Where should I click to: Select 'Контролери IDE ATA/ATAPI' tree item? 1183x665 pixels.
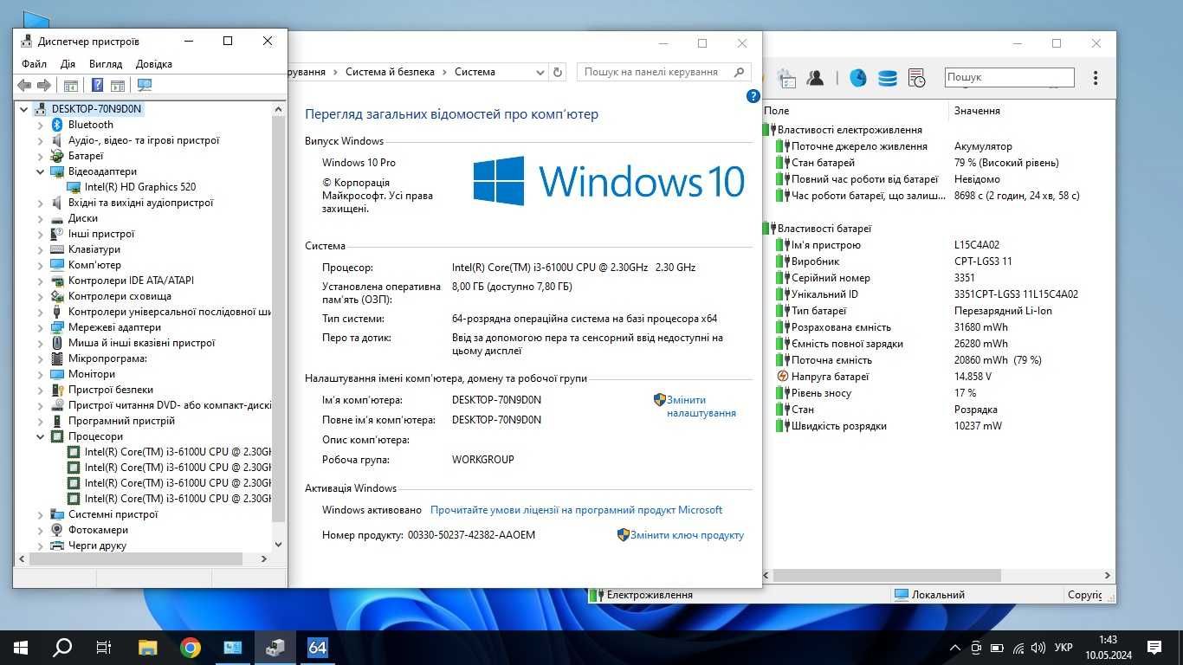[x=131, y=281]
